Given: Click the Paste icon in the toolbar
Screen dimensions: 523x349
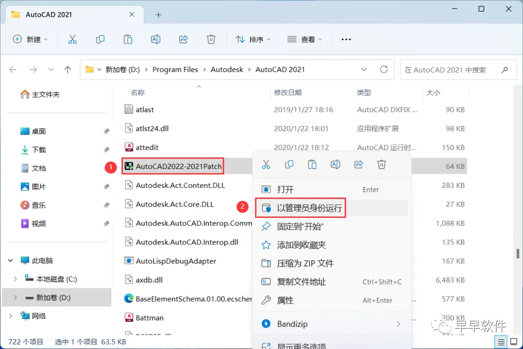Looking at the screenshot, I should (128, 39).
